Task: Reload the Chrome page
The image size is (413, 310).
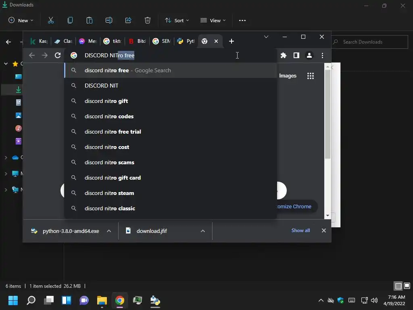Action: coord(58,55)
